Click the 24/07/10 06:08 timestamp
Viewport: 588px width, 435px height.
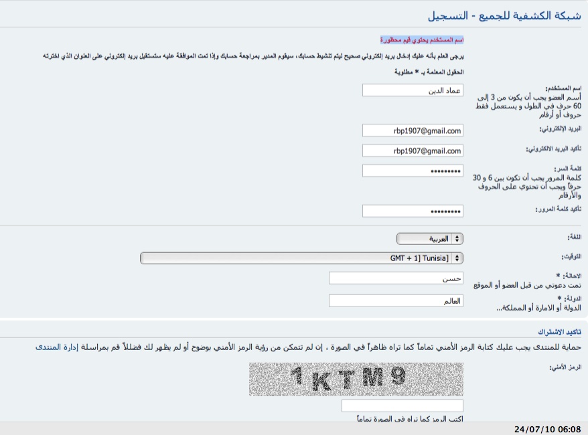[x=547, y=429]
